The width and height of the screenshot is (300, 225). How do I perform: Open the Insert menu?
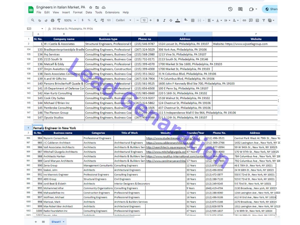click(66, 12)
